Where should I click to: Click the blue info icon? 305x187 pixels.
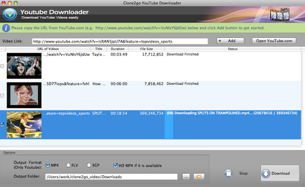coord(6,28)
